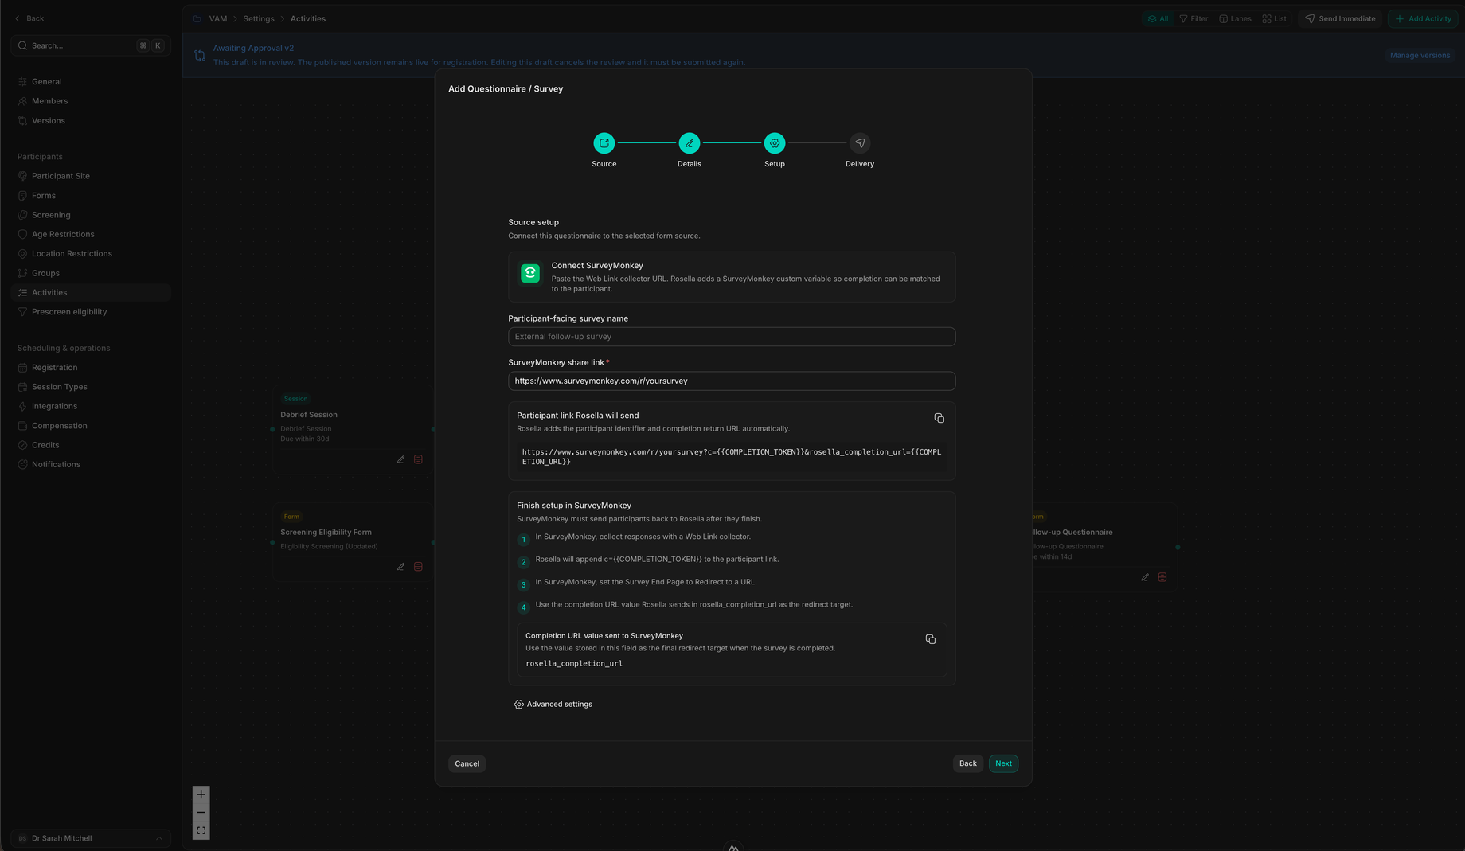Open Compensation settings
Viewport: 1465px width, 851px height.
tap(91, 426)
